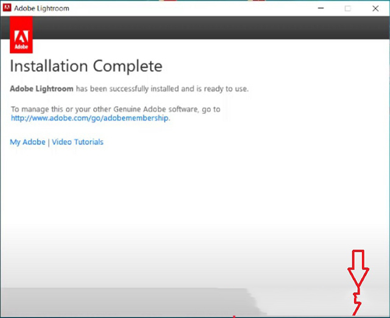Click the Adobe icon in the title bar

[7, 8]
